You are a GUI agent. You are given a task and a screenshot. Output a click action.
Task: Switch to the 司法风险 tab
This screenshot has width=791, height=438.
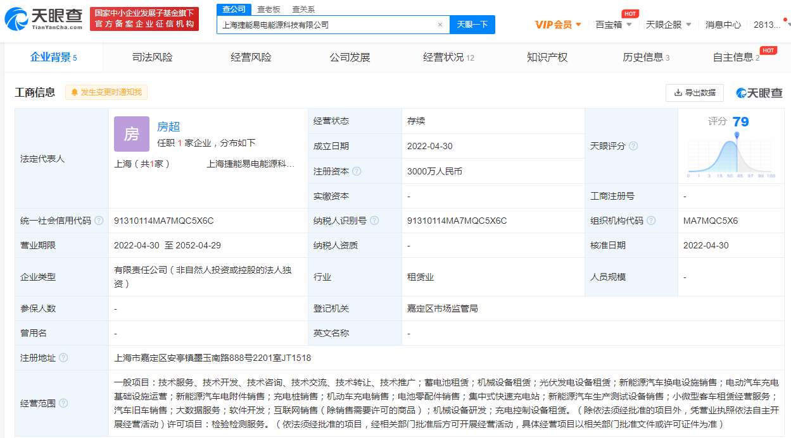tap(152, 58)
